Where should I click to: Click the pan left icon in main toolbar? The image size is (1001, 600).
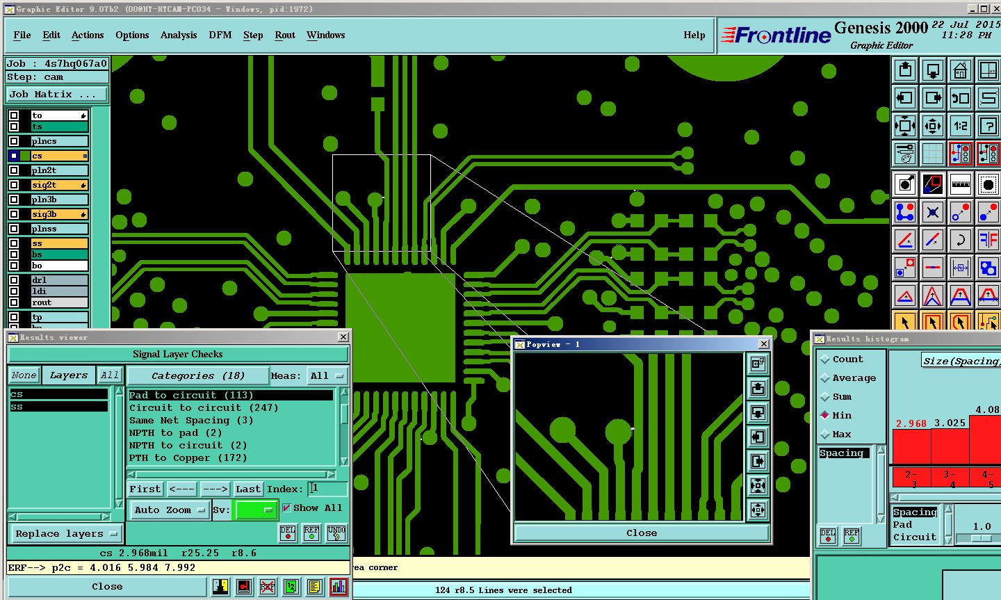[x=905, y=98]
